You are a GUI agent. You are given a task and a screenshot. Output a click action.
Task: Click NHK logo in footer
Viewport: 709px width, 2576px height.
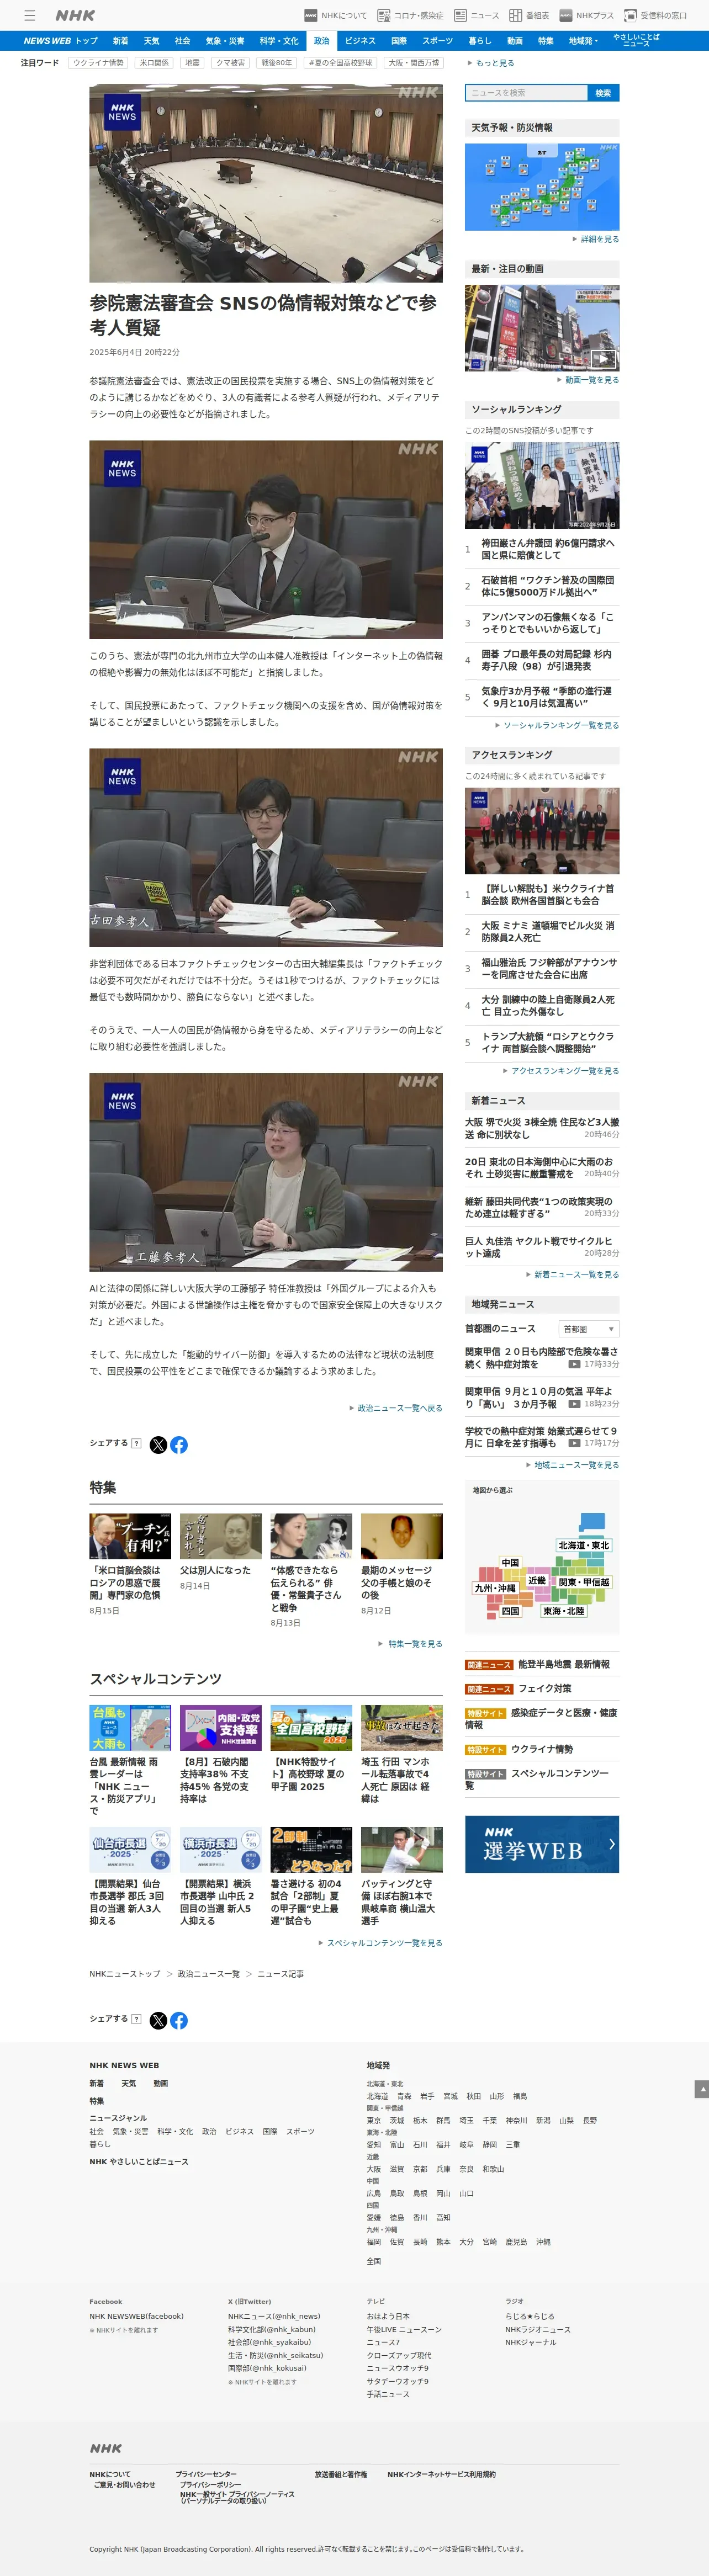(106, 2449)
